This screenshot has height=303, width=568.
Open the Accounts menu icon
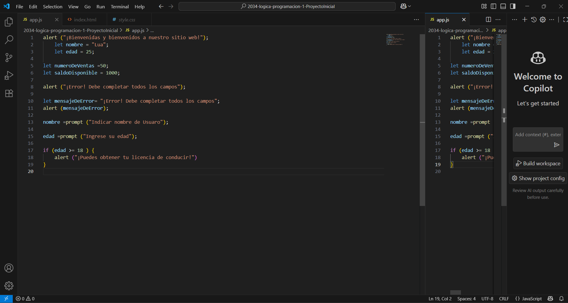(x=9, y=268)
